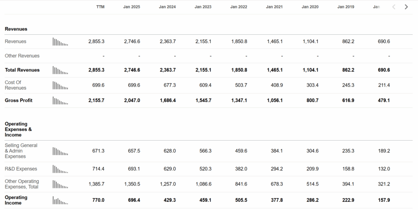
Task: Select the TTM column header
Action: [x=100, y=7]
